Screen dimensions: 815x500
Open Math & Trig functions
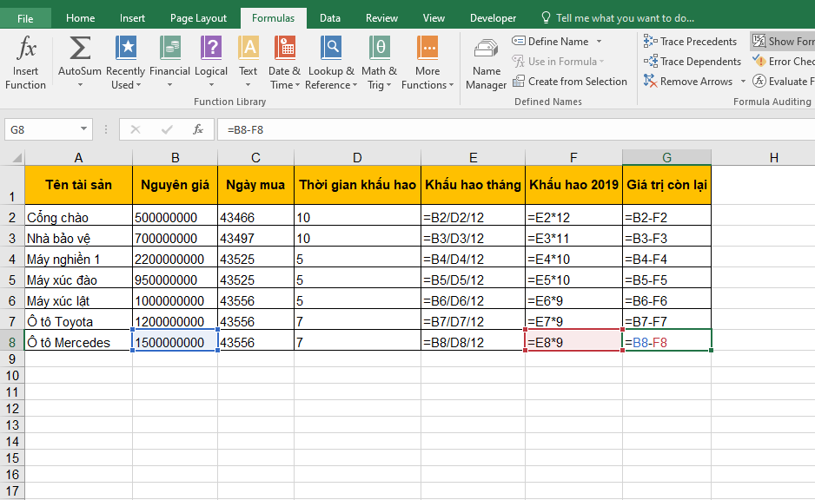(x=379, y=62)
